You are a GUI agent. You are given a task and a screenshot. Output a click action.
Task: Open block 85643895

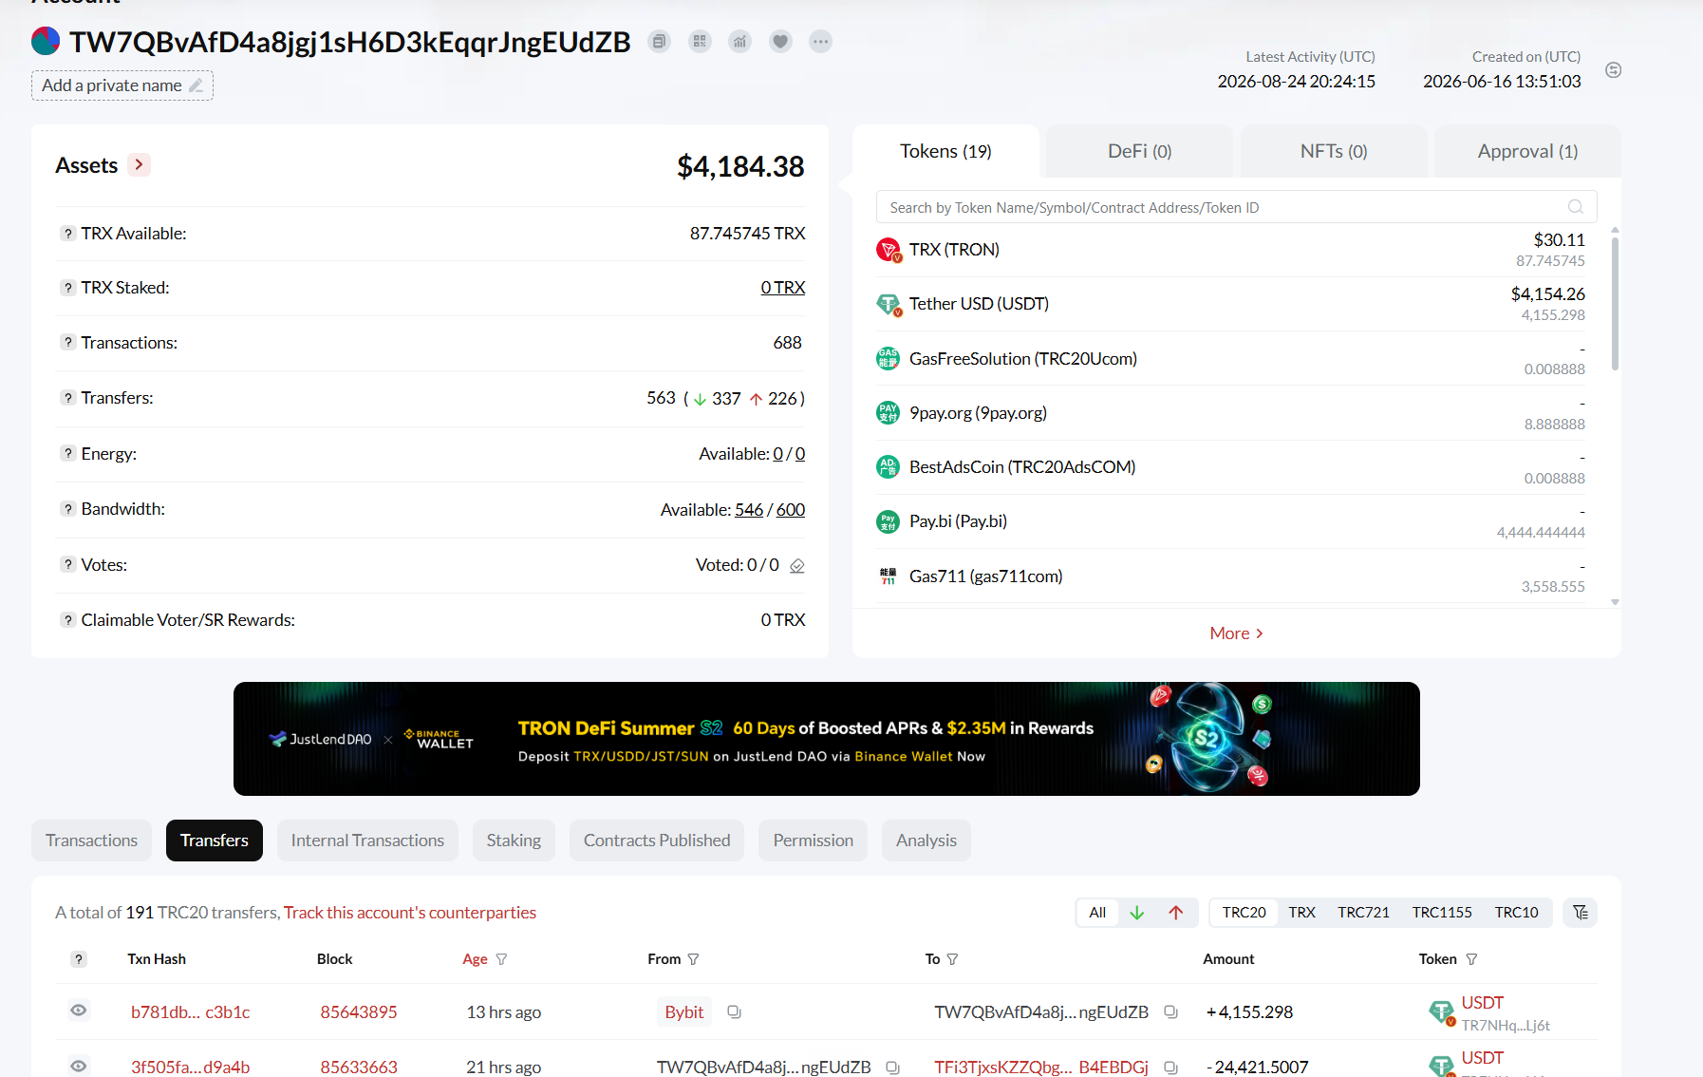358,1012
